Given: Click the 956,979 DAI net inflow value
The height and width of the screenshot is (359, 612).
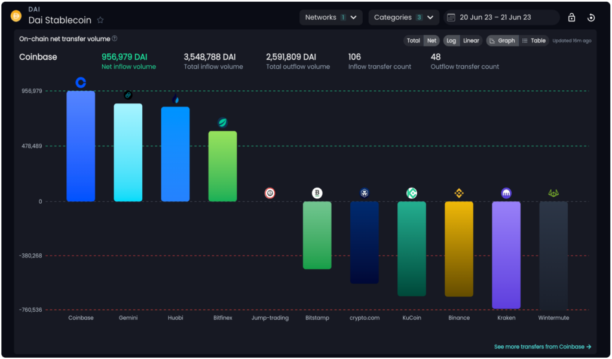Looking at the screenshot, I should [x=124, y=57].
